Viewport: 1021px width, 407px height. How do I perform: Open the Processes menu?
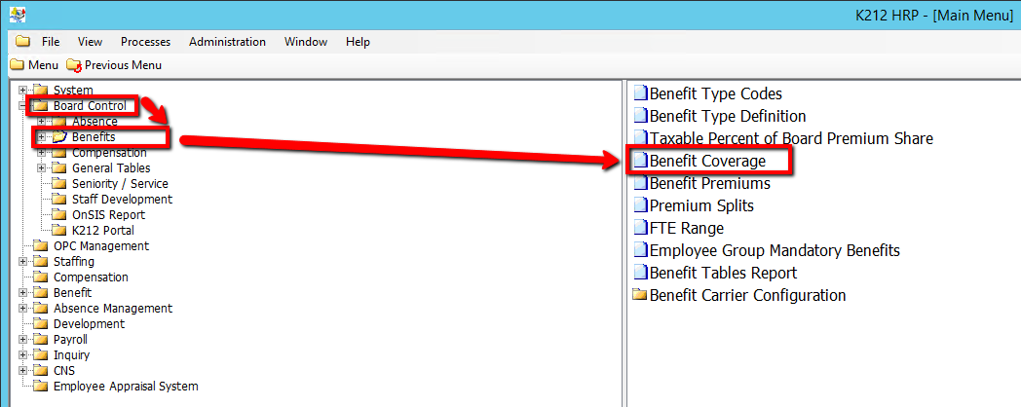click(145, 42)
